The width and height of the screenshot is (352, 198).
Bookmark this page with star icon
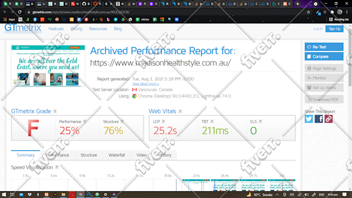pos(309,12)
